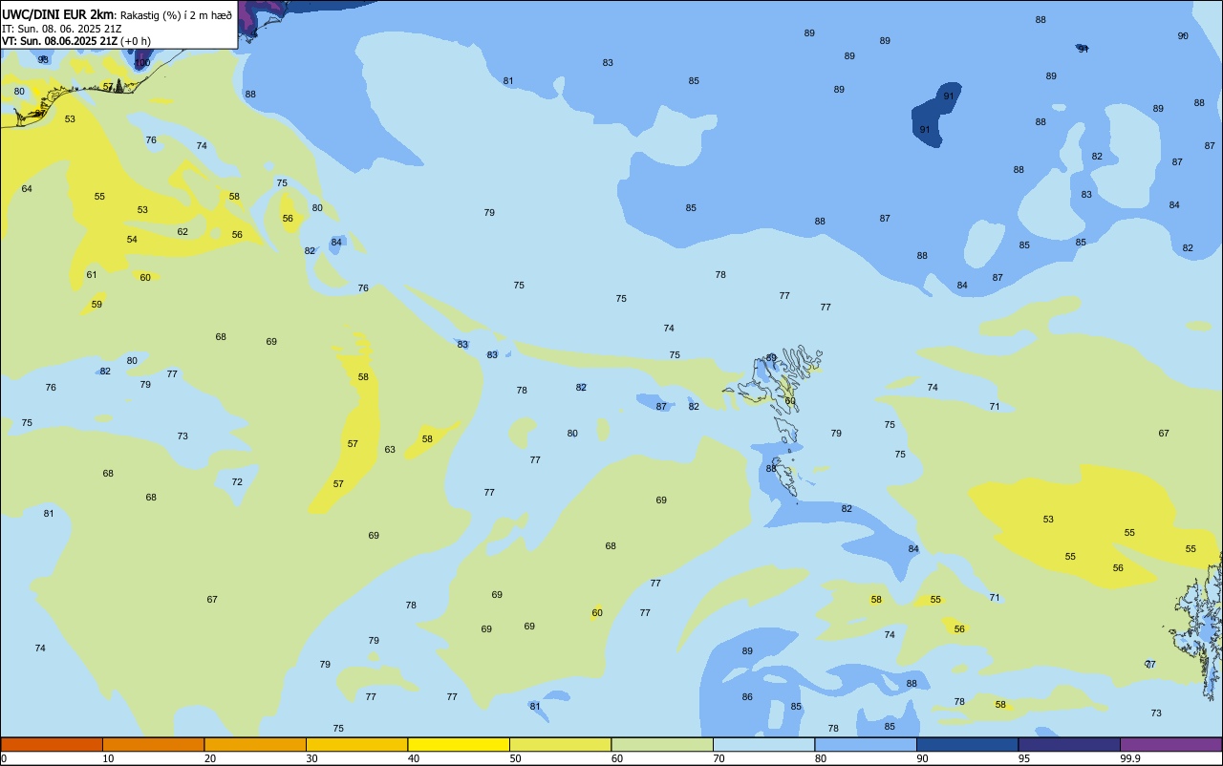
Task: Pick the 40–50 bright yellow legend swatch
Action: [459, 744]
